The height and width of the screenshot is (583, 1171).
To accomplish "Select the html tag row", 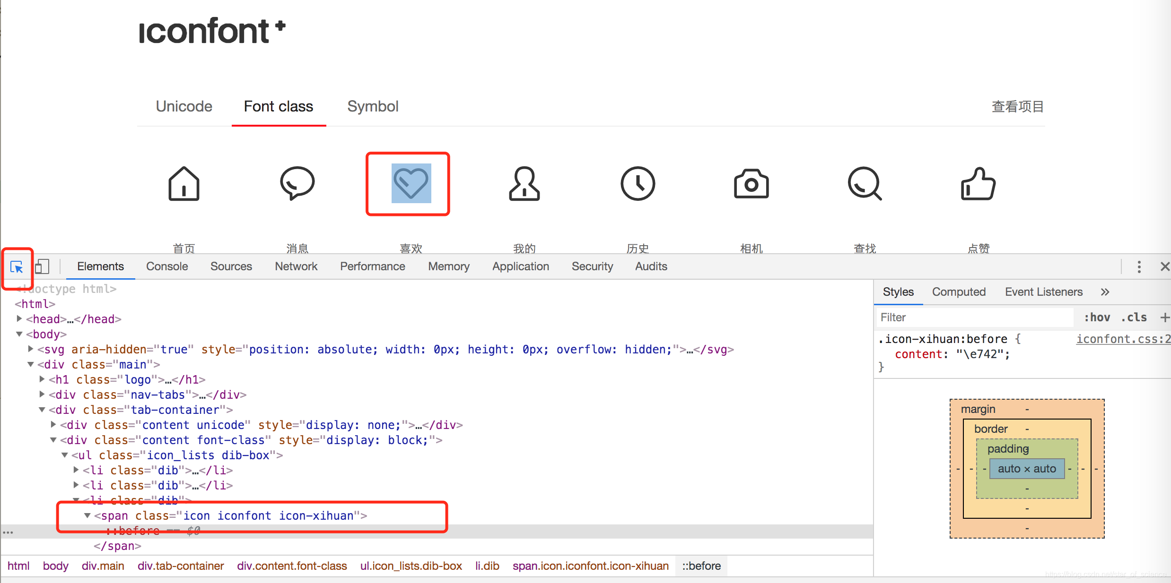I will point(35,304).
